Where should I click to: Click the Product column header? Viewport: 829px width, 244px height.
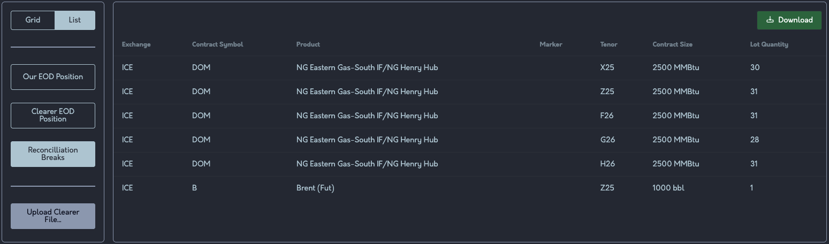pyautogui.click(x=308, y=44)
